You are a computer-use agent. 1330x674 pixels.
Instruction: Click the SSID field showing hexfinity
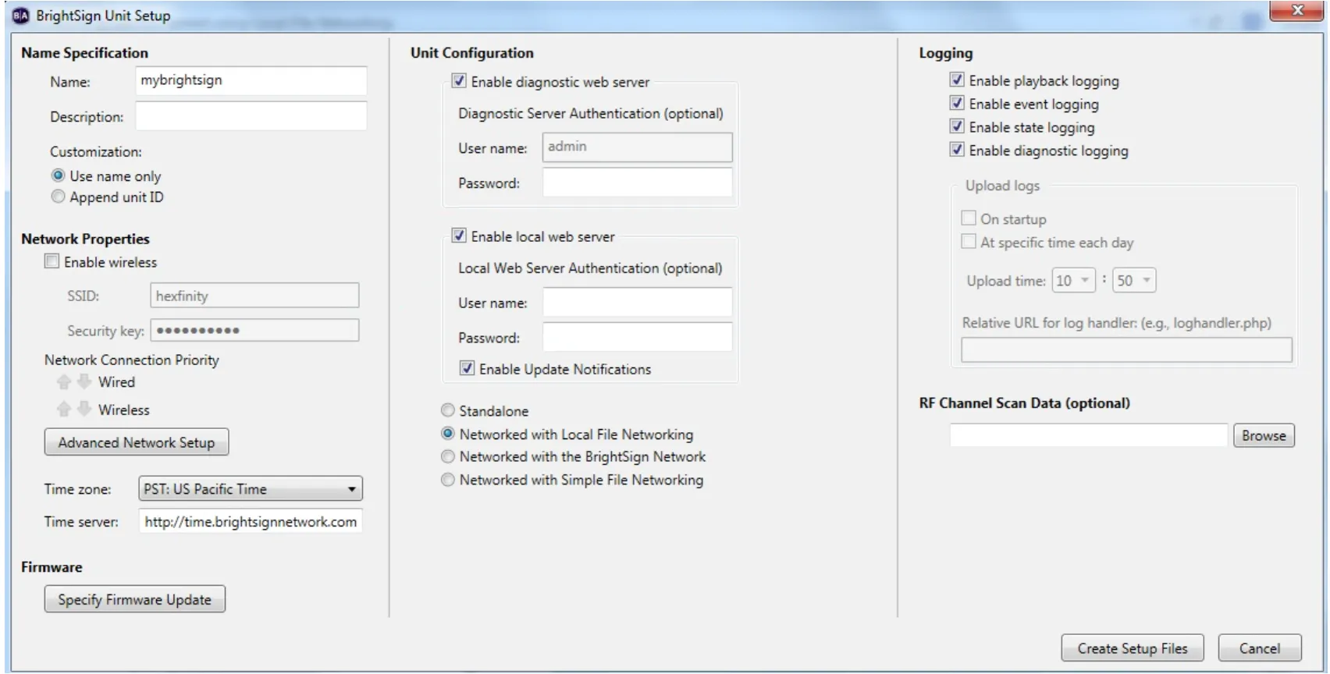tap(254, 296)
